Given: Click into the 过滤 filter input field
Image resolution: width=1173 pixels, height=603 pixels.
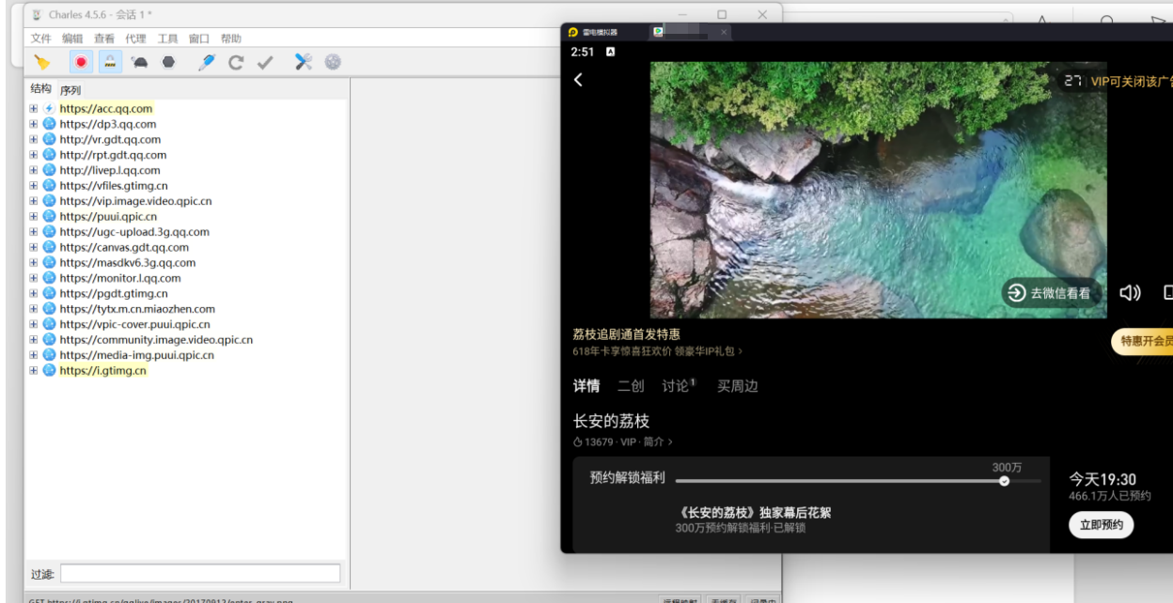Looking at the screenshot, I should (x=200, y=573).
